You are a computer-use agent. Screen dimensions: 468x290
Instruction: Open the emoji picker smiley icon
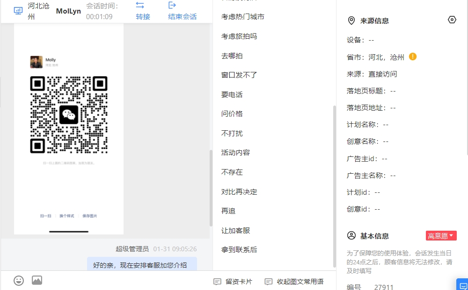point(19,281)
